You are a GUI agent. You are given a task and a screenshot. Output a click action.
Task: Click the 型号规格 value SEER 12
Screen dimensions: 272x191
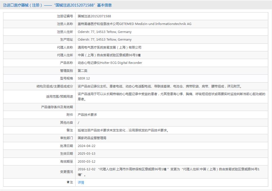(84, 78)
